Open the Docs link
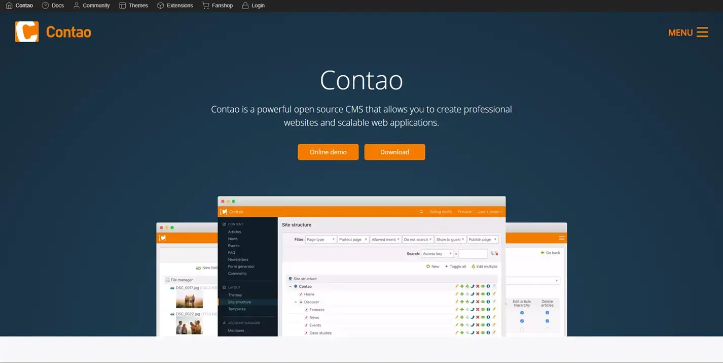This screenshot has height=363, width=723. [53, 6]
